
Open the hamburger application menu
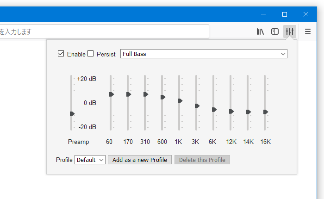308,31
